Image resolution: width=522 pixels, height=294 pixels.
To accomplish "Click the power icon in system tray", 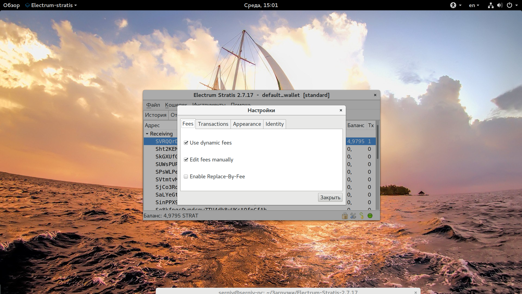I will coord(509,5).
